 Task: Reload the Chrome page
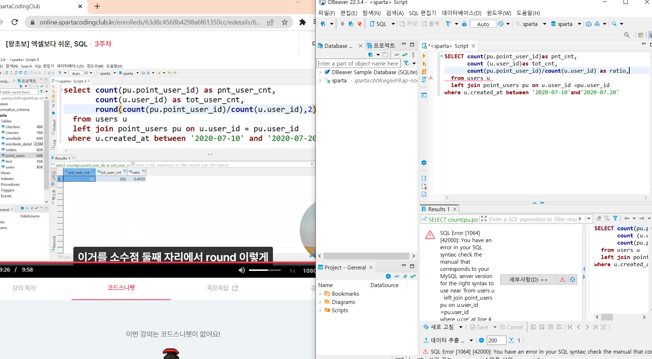coord(15,22)
